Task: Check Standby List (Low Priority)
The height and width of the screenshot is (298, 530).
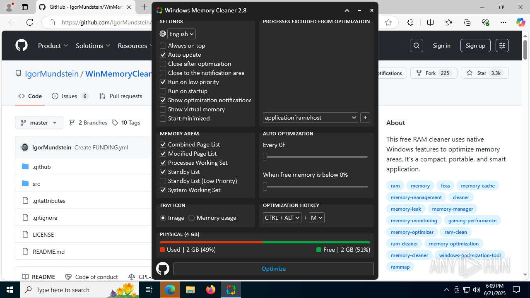Action: click(x=198, y=181)
